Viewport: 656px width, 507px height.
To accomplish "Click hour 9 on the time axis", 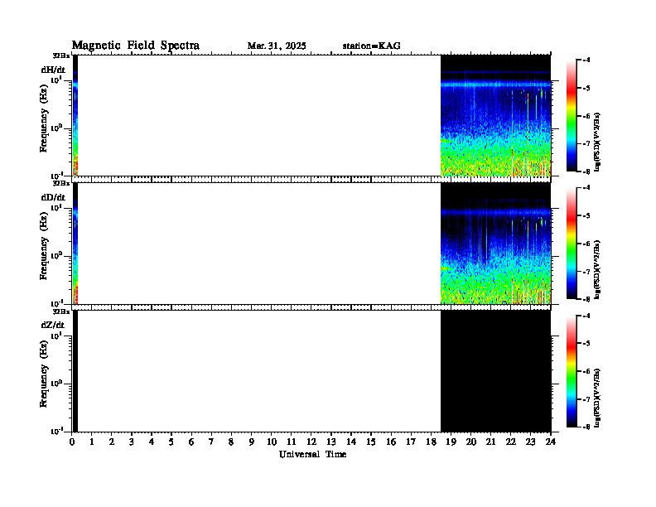I will [x=252, y=442].
